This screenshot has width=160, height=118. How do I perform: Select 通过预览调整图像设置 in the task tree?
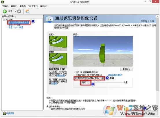tap(19, 22)
